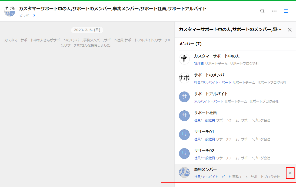The width and height of the screenshot is (296, 187).
Task: Click サポートのメンバー profile avatar
Action: point(184,78)
